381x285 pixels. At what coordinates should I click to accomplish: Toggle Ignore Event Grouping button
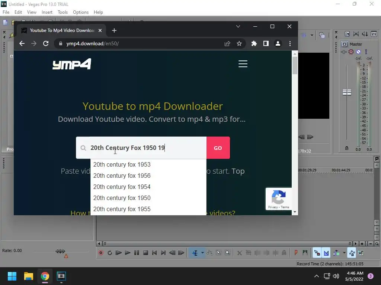(361, 253)
